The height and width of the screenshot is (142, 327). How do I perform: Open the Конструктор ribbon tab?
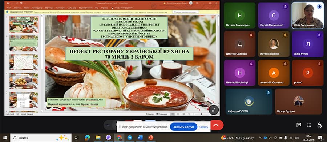pos(37,8)
